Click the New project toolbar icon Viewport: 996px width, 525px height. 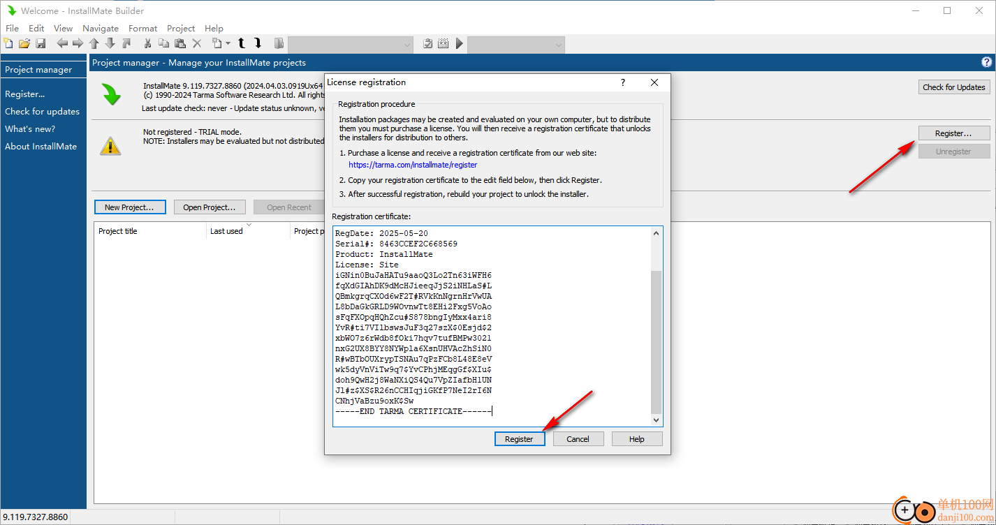tap(8, 43)
